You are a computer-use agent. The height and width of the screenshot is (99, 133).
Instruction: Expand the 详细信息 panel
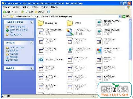click(x=32, y=68)
